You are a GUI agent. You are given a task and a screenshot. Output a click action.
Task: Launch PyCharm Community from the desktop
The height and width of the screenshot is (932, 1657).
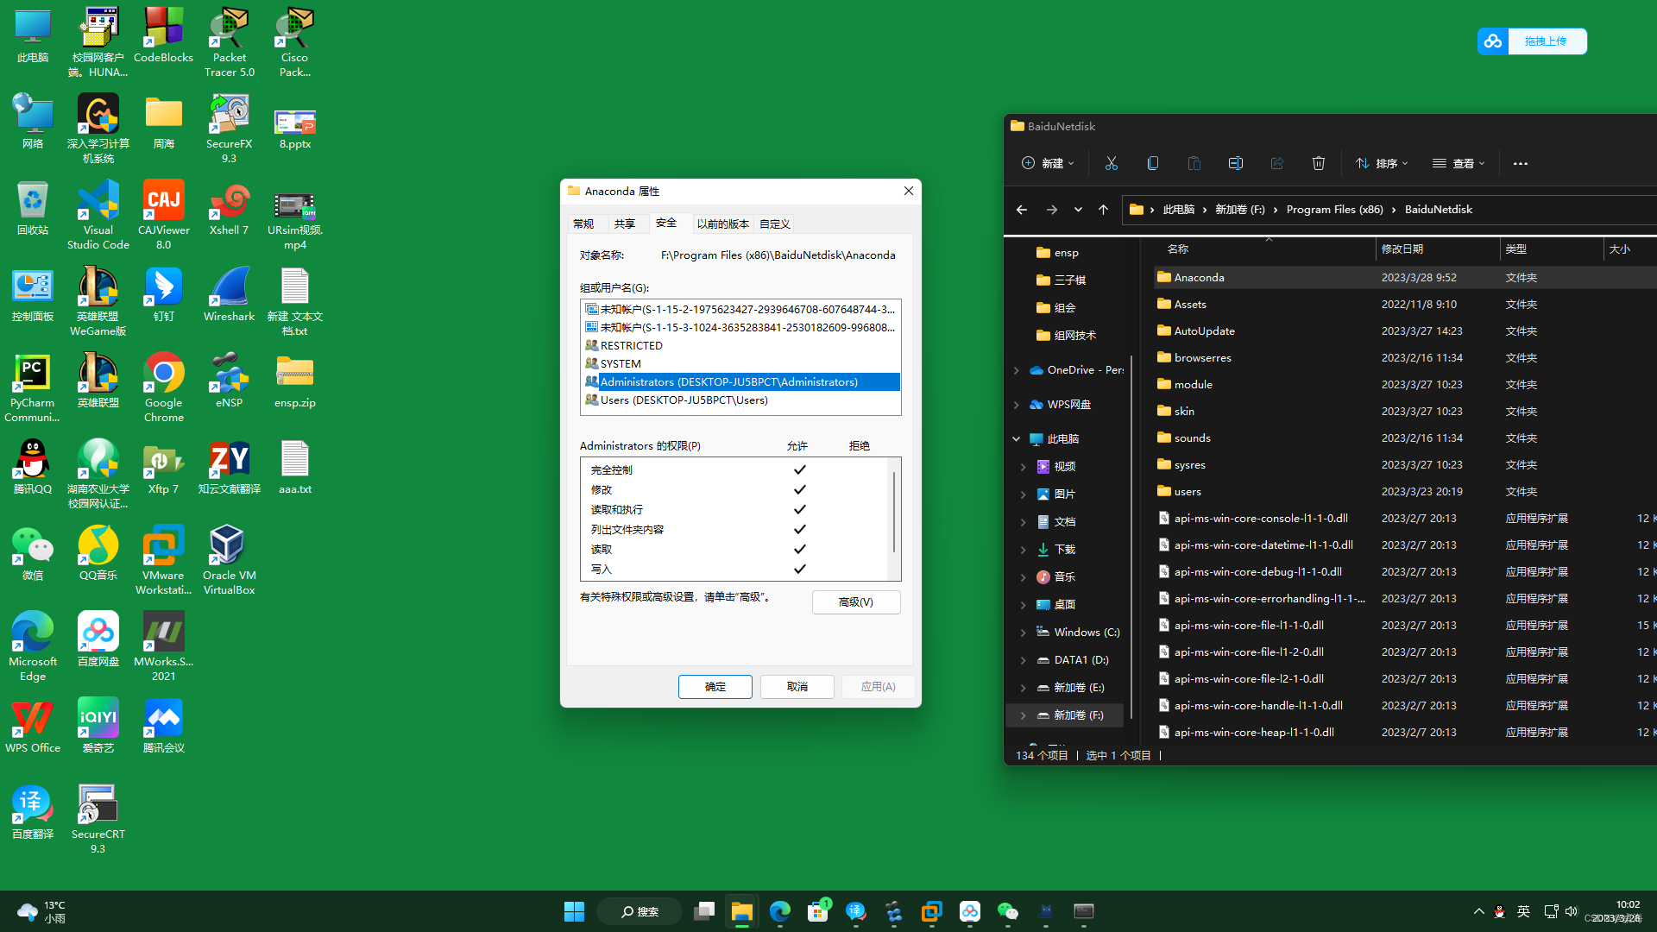tap(32, 369)
